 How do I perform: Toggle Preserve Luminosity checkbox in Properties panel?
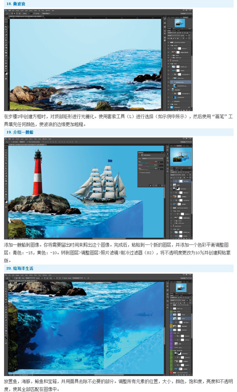[140, 173]
